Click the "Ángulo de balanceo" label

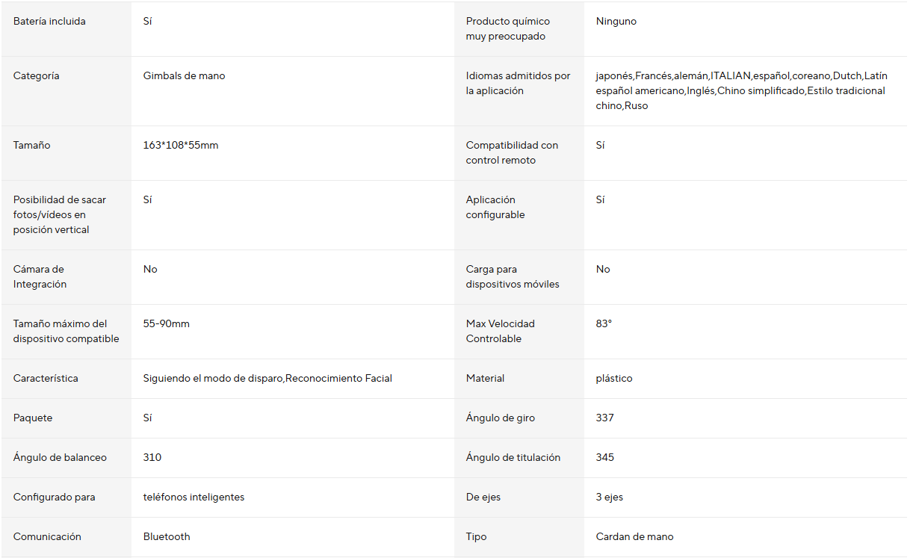point(60,458)
